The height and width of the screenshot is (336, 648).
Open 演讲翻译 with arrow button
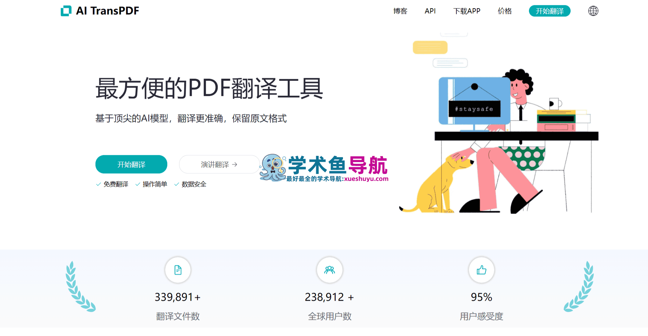coord(219,164)
